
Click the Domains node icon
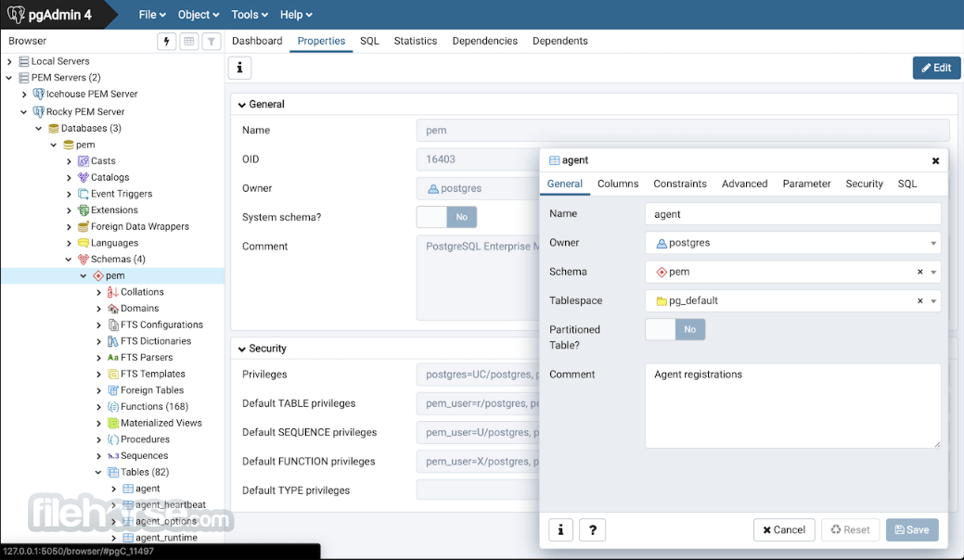click(x=112, y=308)
